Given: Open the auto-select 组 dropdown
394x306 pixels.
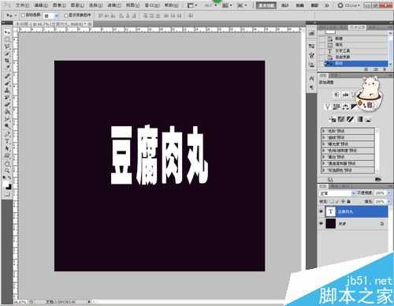Looking at the screenshot, I should (51, 16).
